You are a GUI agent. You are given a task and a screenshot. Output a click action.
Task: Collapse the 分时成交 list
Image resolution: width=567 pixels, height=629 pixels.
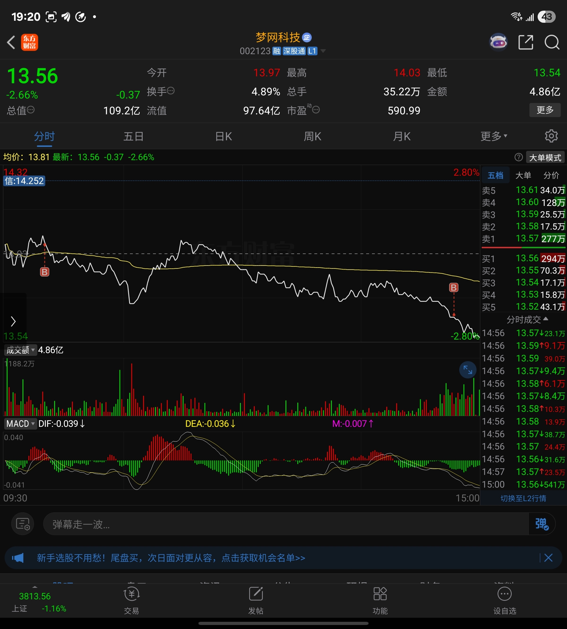527,319
